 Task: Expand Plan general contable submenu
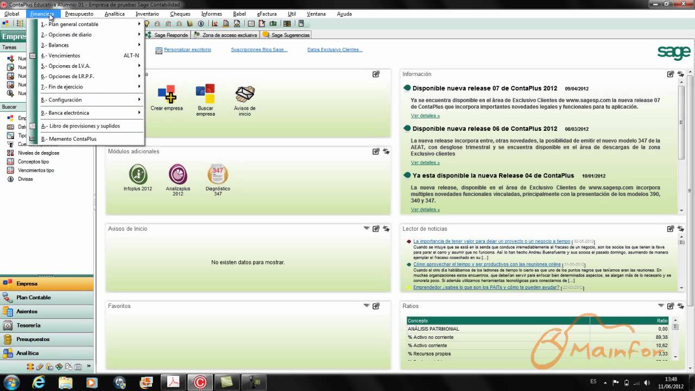coord(91,24)
